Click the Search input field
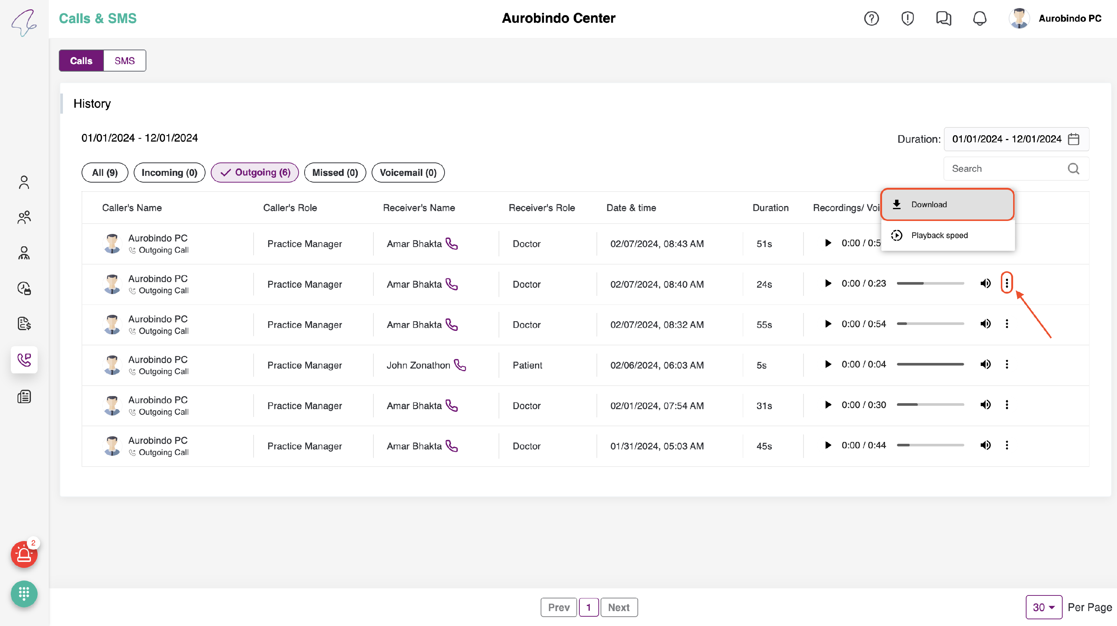This screenshot has width=1117, height=626. [x=1006, y=168]
